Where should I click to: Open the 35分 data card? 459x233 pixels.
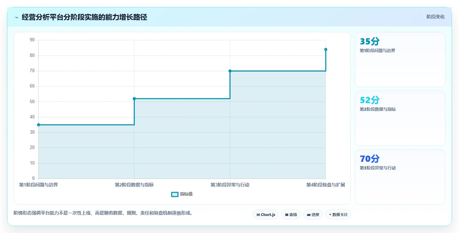pos(400,59)
